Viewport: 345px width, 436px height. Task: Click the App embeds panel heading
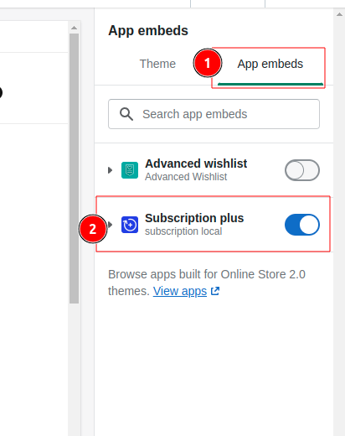pyautogui.click(x=148, y=31)
